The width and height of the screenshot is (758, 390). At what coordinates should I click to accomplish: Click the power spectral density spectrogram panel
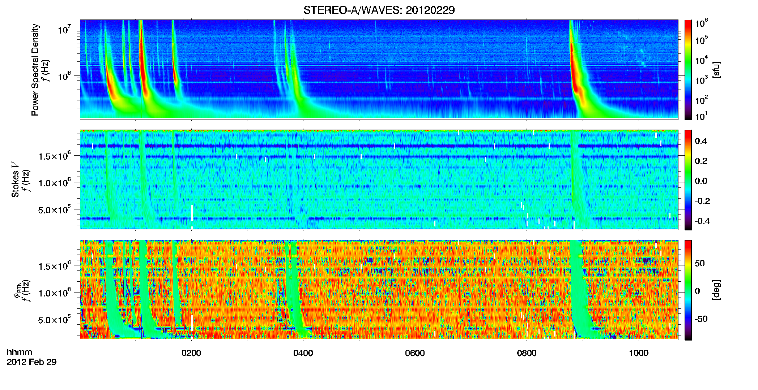tap(379, 69)
